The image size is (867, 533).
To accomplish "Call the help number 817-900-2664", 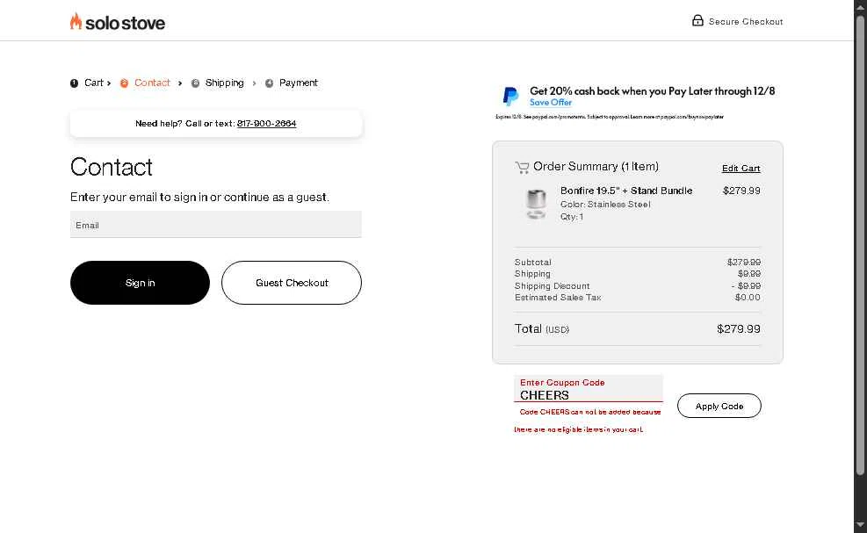I will pyautogui.click(x=266, y=123).
